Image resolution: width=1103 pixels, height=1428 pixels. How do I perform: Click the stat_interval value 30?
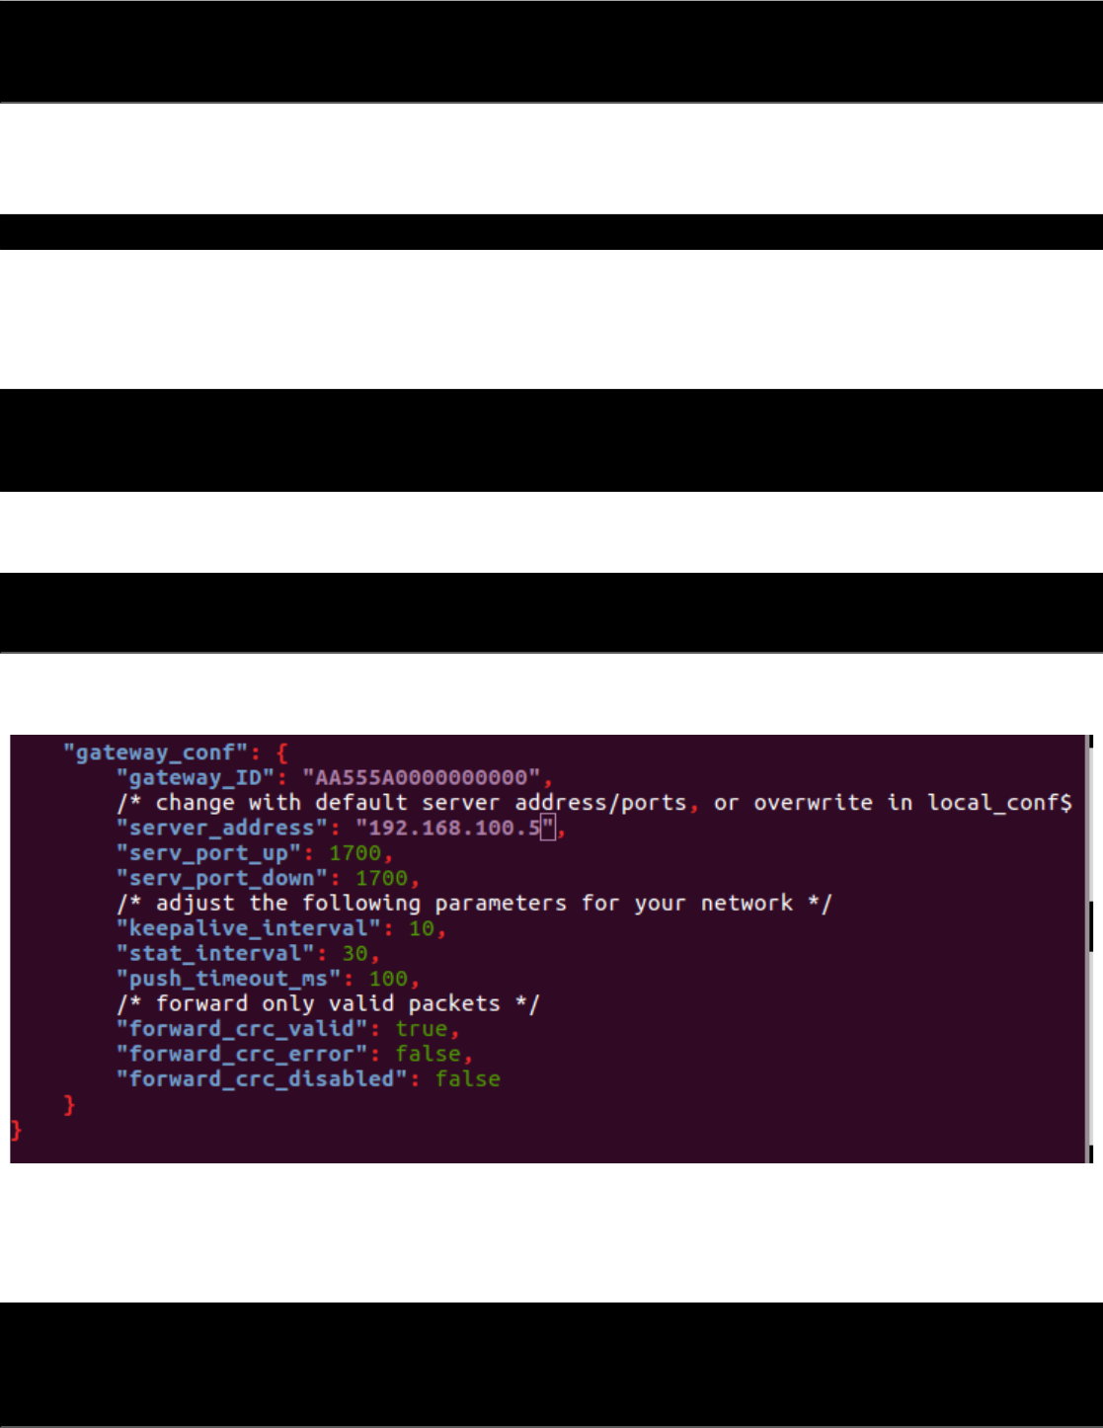coord(355,953)
